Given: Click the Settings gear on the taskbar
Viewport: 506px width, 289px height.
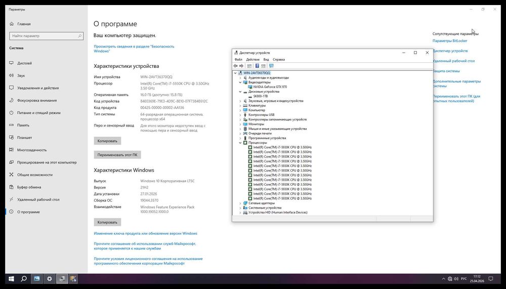Looking at the screenshot, I should click(x=50, y=279).
